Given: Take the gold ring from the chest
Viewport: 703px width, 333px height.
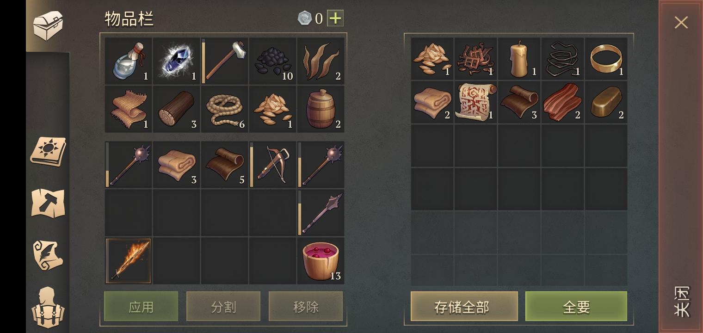Looking at the screenshot, I should point(606,59).
